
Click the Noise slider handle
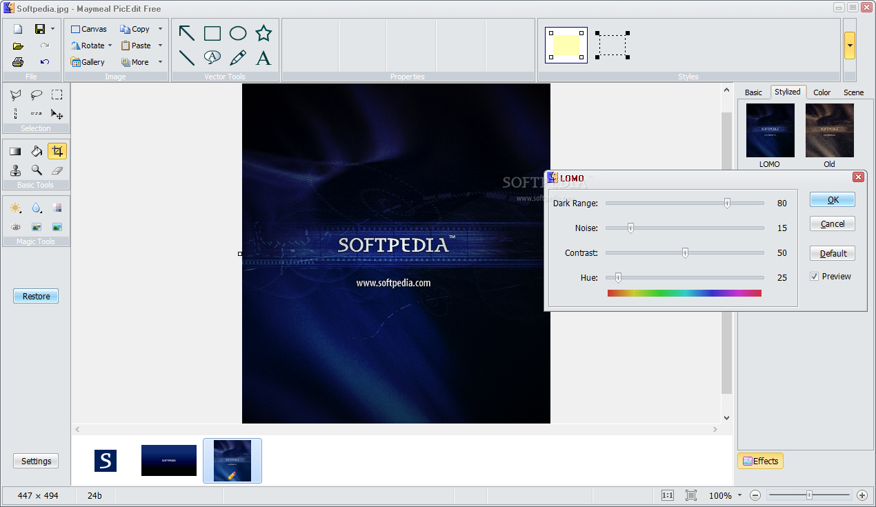630,228
